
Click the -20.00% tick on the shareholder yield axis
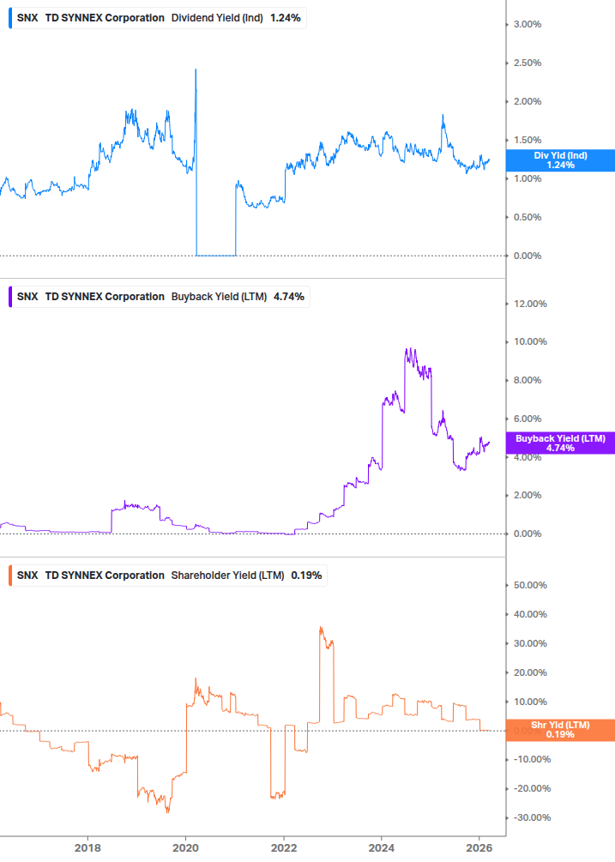[x=532, y=789]
